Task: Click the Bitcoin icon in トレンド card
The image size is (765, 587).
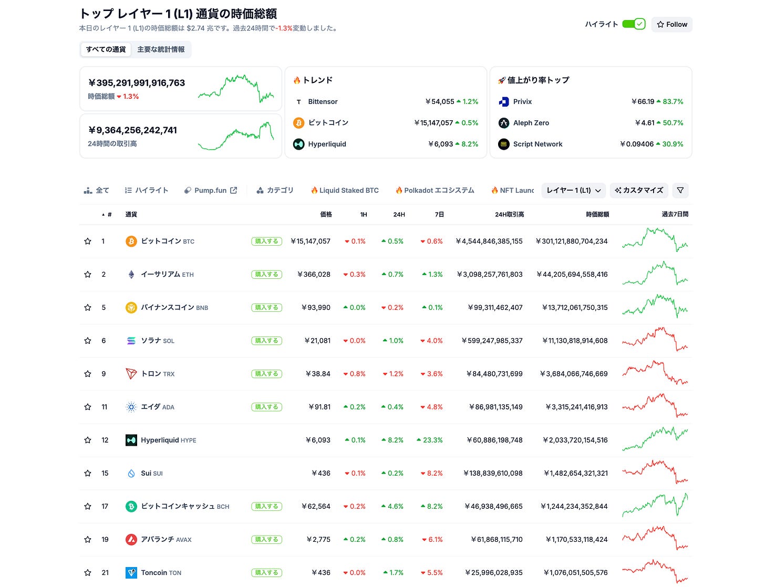Action: pyautogui.click(x=299, y=122)
